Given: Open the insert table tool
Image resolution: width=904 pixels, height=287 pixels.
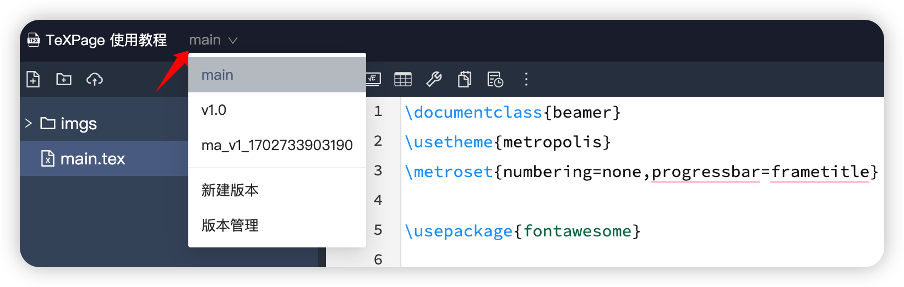Looking at the screenshot, I should 403,80.
